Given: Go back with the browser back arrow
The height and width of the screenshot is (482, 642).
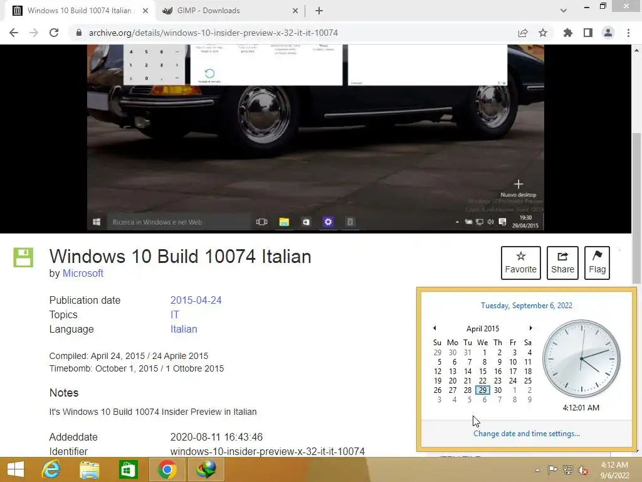Looking at the screenshot, I should click(x=14, y=33).
